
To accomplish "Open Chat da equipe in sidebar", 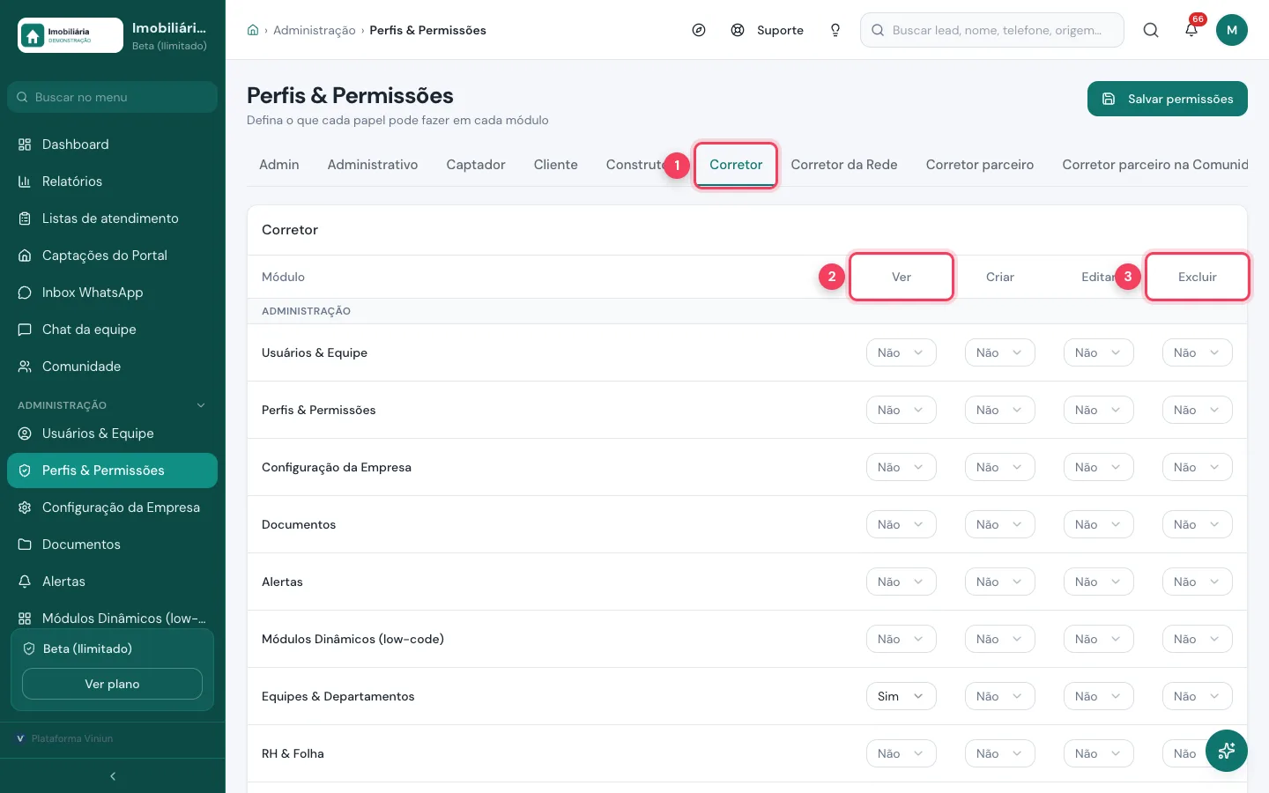I will click(x=113, y=330).
